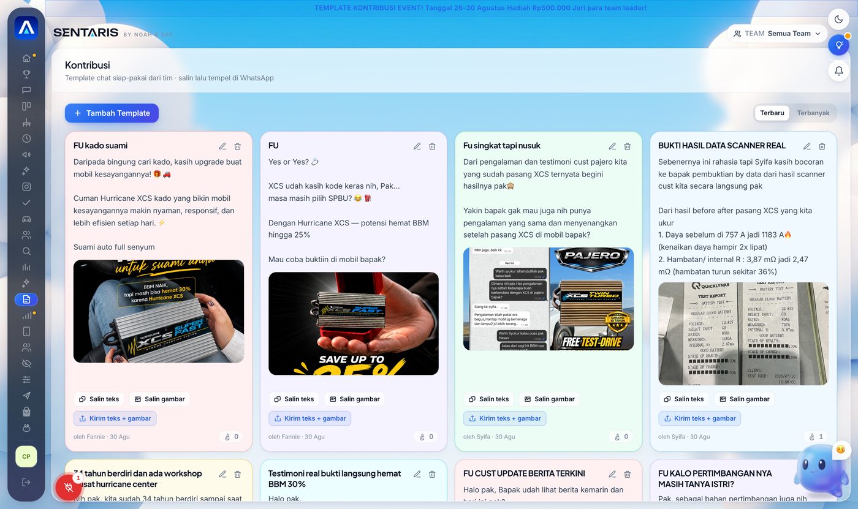Open the megaphone speaker sidebar icon
This screenshot has height=509, width=858.
(26, 154)
